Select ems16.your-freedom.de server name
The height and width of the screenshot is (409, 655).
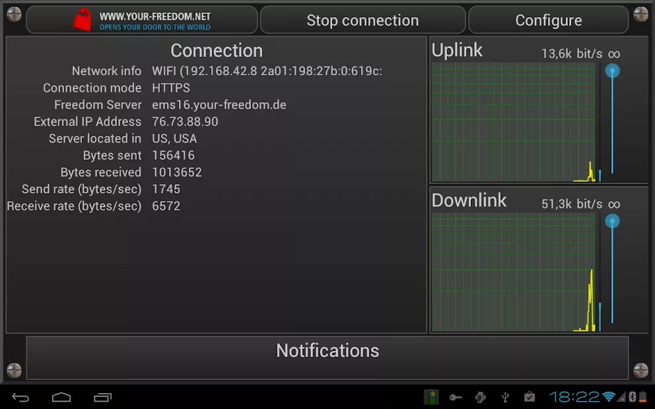click(219, 105)
